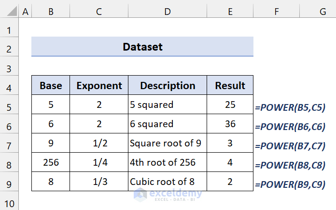The image size is (336, 210).
Task: Select Base cell containing 256
Action: [x=51, y=162]
